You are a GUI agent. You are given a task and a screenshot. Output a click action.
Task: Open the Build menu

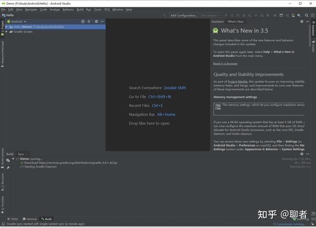pos(80,9)
